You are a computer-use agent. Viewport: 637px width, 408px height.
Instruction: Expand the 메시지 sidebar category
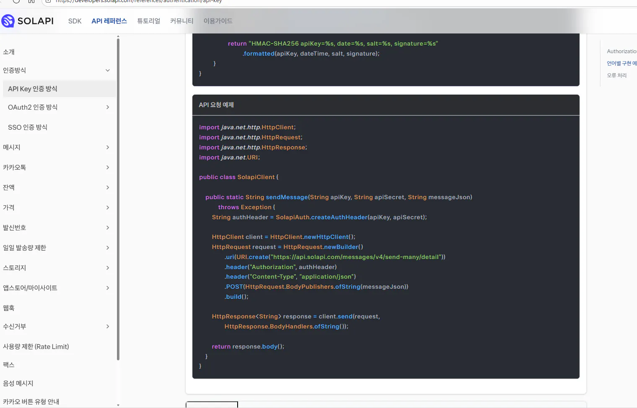(x=108, y=147)
